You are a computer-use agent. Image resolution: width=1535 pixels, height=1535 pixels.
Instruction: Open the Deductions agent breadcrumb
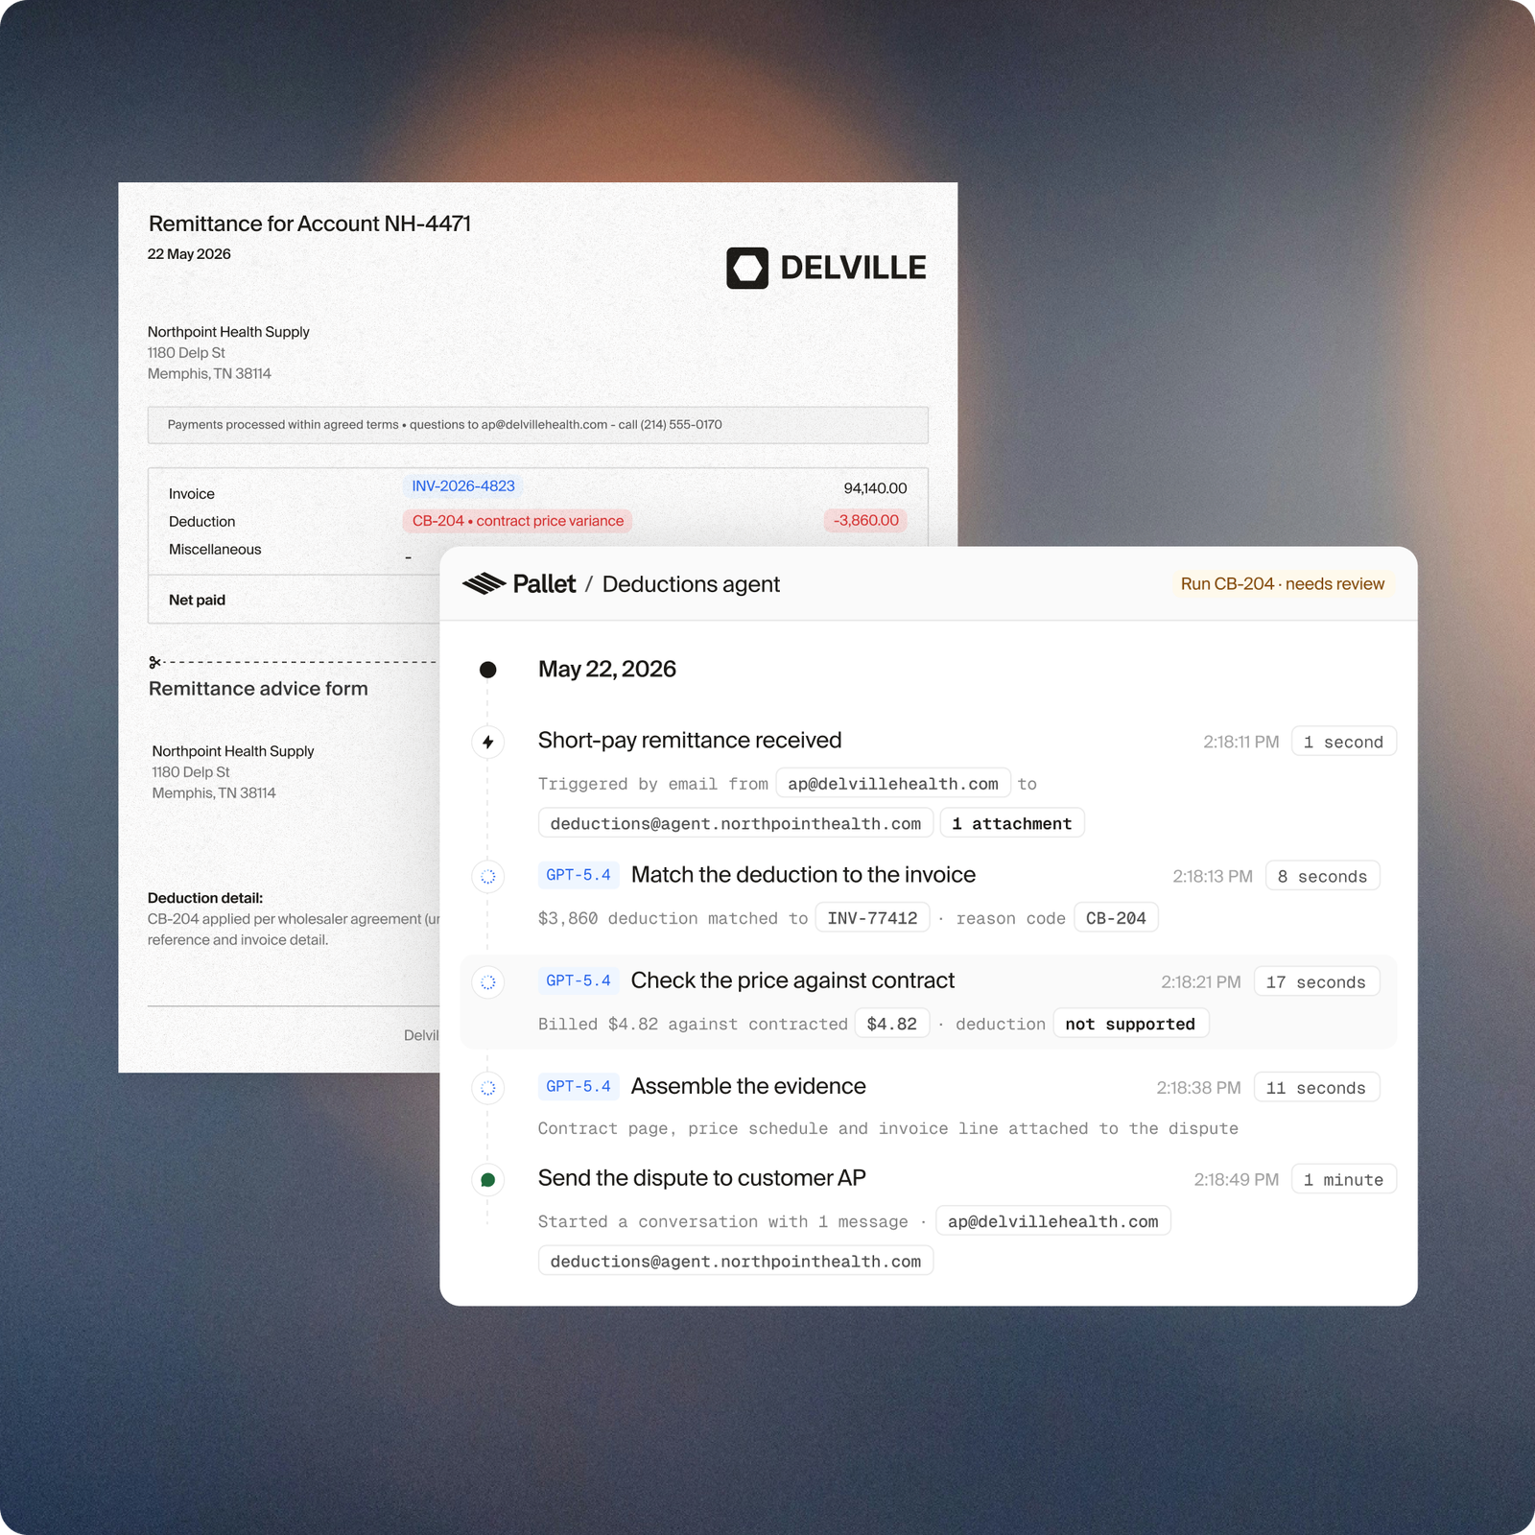pyautogui.click(x=691, y=584)
